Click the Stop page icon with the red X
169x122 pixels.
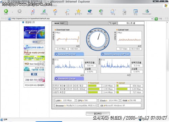[33, 11]
